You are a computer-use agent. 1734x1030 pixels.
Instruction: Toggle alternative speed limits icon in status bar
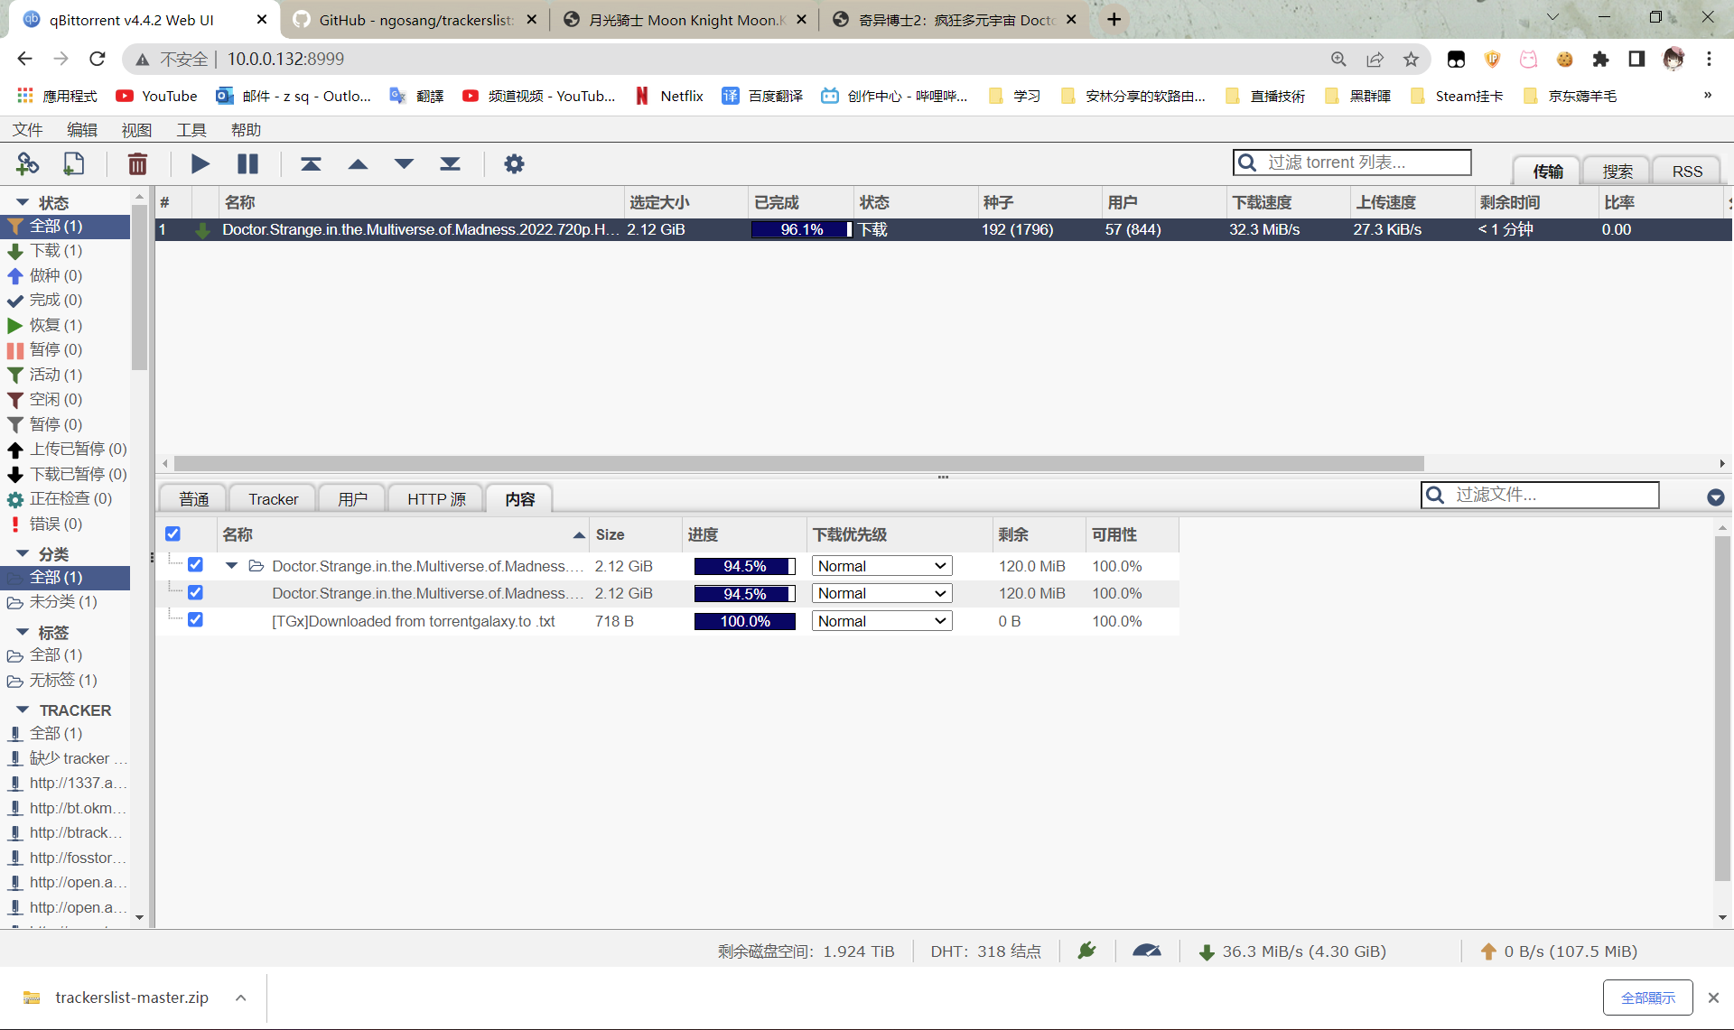(1146, 951)
